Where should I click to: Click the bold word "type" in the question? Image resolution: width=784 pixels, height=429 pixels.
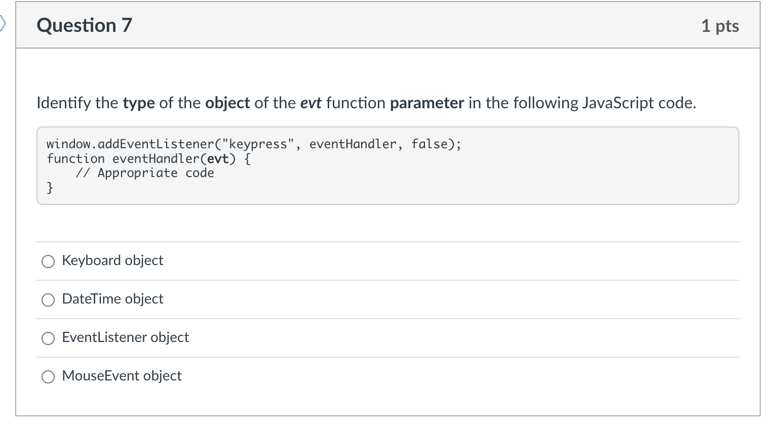pyautogui.click(x=139, y=103)
